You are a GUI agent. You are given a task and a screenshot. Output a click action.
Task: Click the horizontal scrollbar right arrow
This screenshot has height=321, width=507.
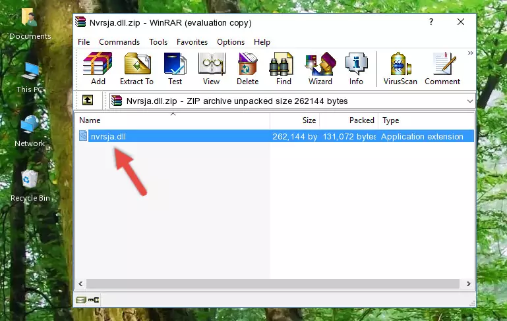[x=469, y=284]
